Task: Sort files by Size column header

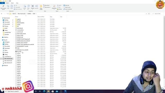Action: coord(61,17)
